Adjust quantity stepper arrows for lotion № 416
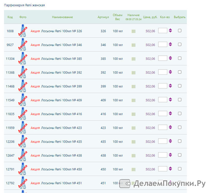Screen dimensions: 210x193 (x=170, y=113)
